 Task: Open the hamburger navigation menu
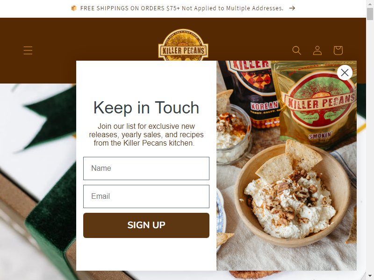point(28,50)
